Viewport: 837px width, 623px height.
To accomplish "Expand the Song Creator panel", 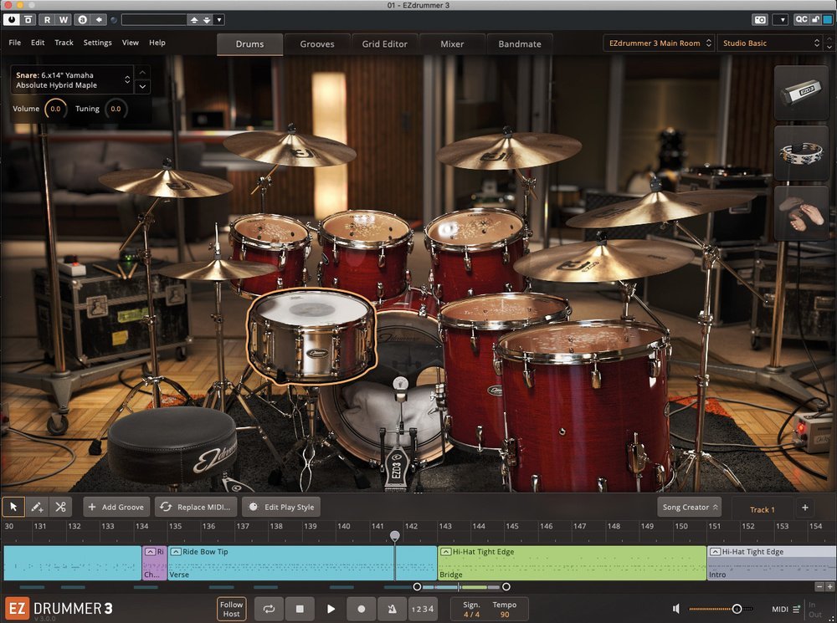I will pyautogui.click(x=689, y=507).
